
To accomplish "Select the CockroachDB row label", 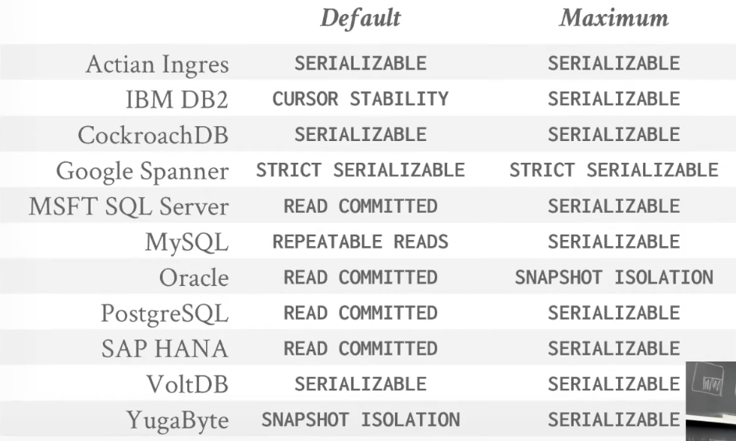I will (153, 135).
